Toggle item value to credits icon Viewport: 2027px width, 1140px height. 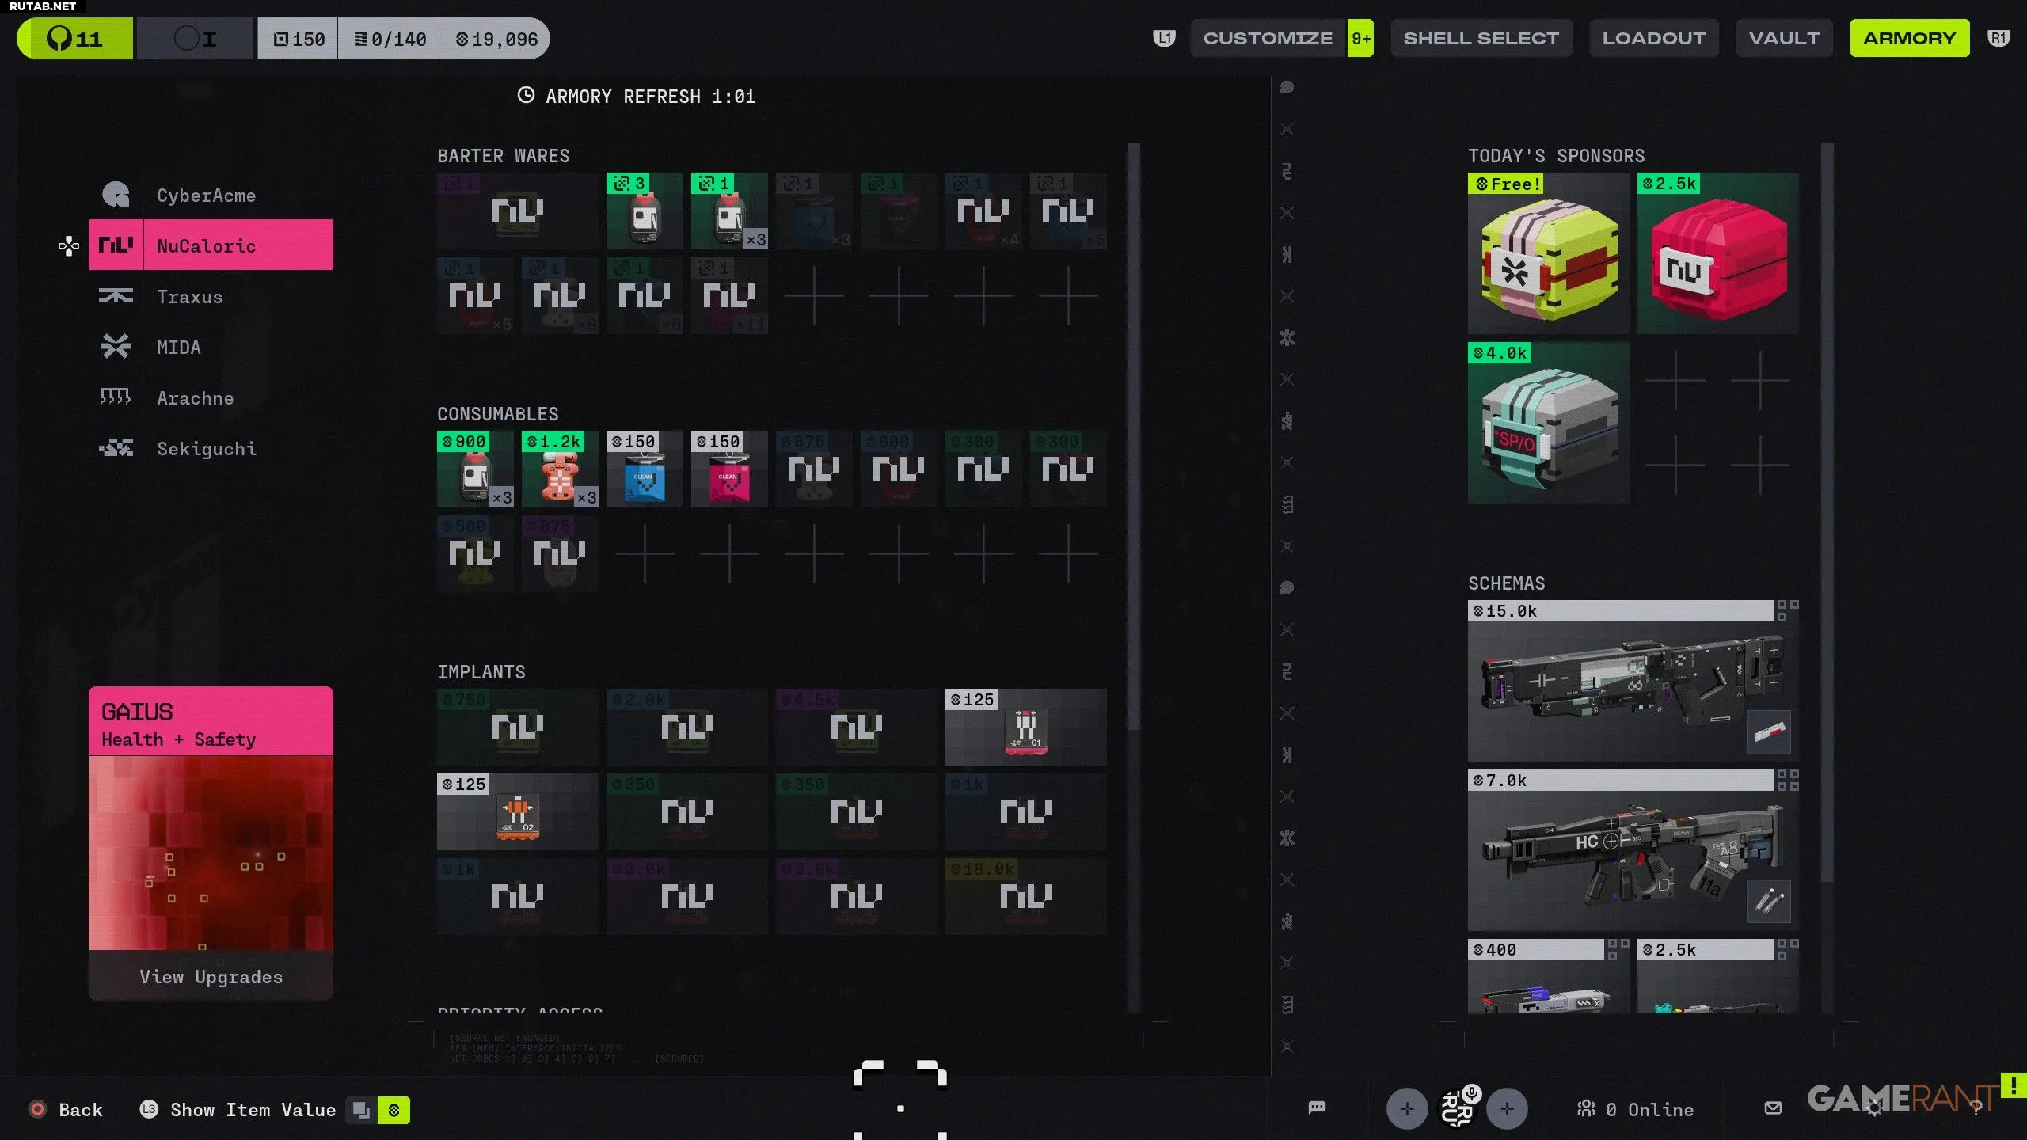pos(394,1110)
